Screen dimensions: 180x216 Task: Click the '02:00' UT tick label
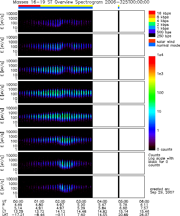[x=60, y=202]
